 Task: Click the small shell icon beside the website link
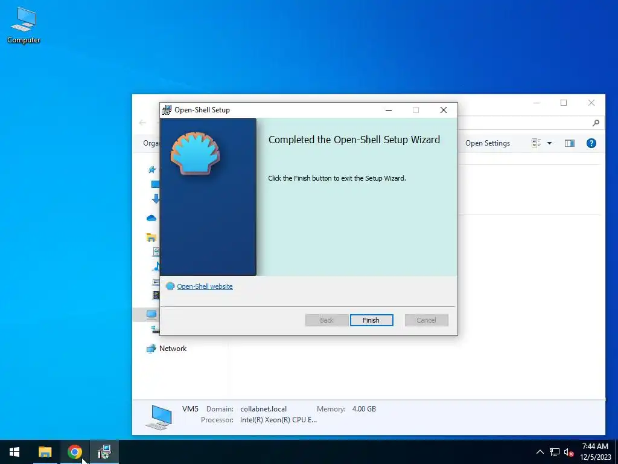(x=170, y=286)
